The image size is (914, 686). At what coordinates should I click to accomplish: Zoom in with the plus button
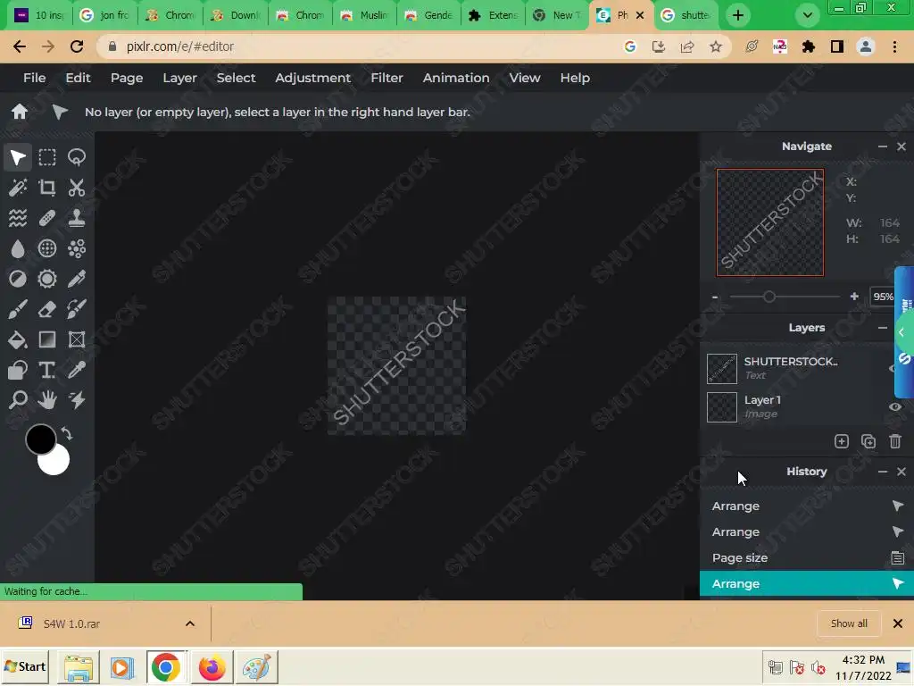click(854, 297)
